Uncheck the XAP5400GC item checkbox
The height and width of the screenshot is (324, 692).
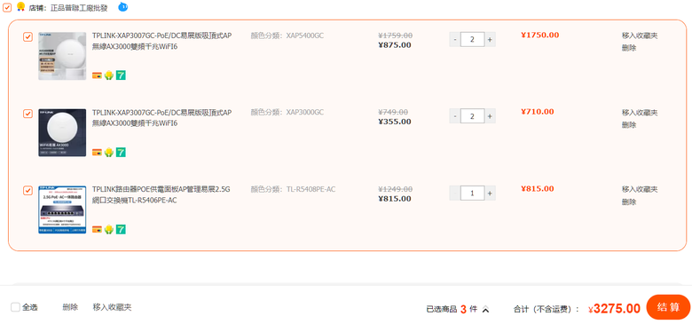28,37
